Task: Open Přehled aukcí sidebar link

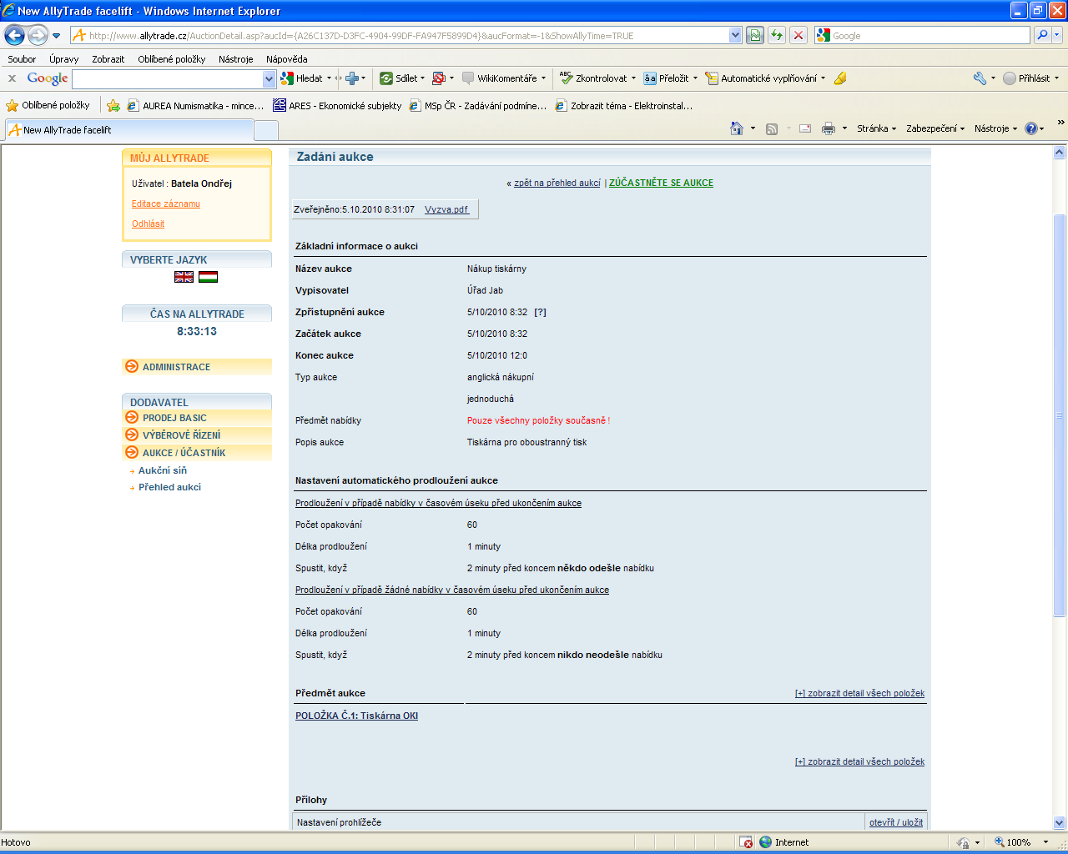Action: click(x=169, y=487)
